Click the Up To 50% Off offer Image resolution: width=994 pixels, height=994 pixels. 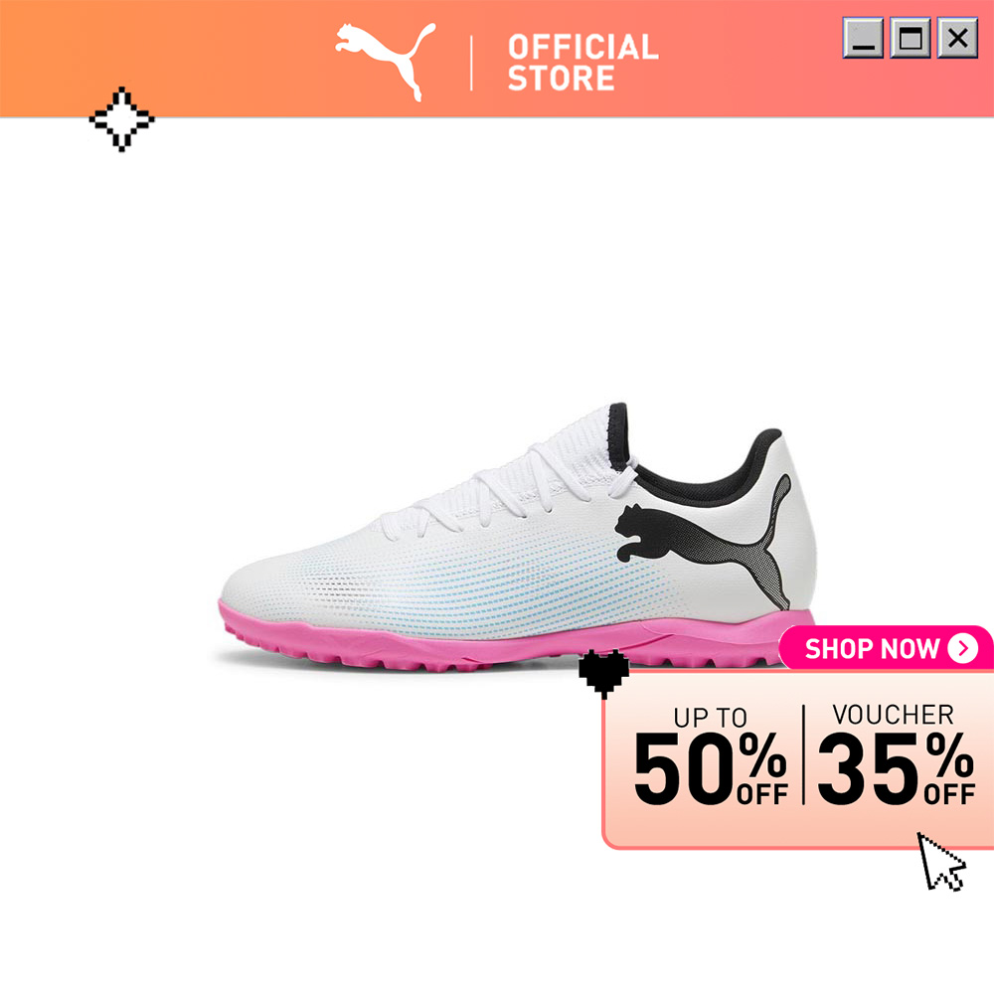pyautogui.click(x=712, y=756)
